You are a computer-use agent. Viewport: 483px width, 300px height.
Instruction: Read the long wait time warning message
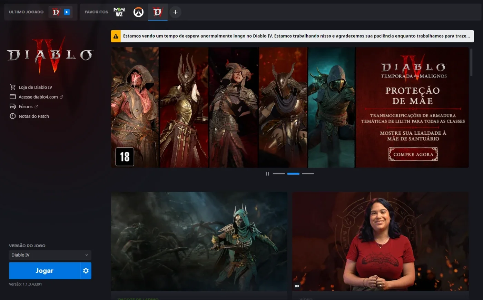click(296, 36)
